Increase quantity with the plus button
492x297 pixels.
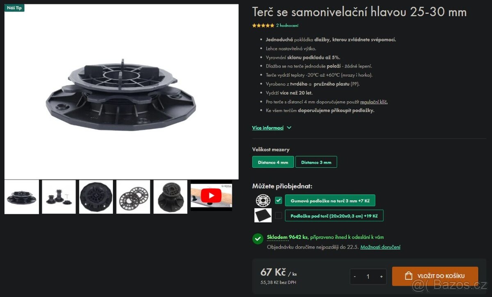pyautogui.click(x=381, y=277)
